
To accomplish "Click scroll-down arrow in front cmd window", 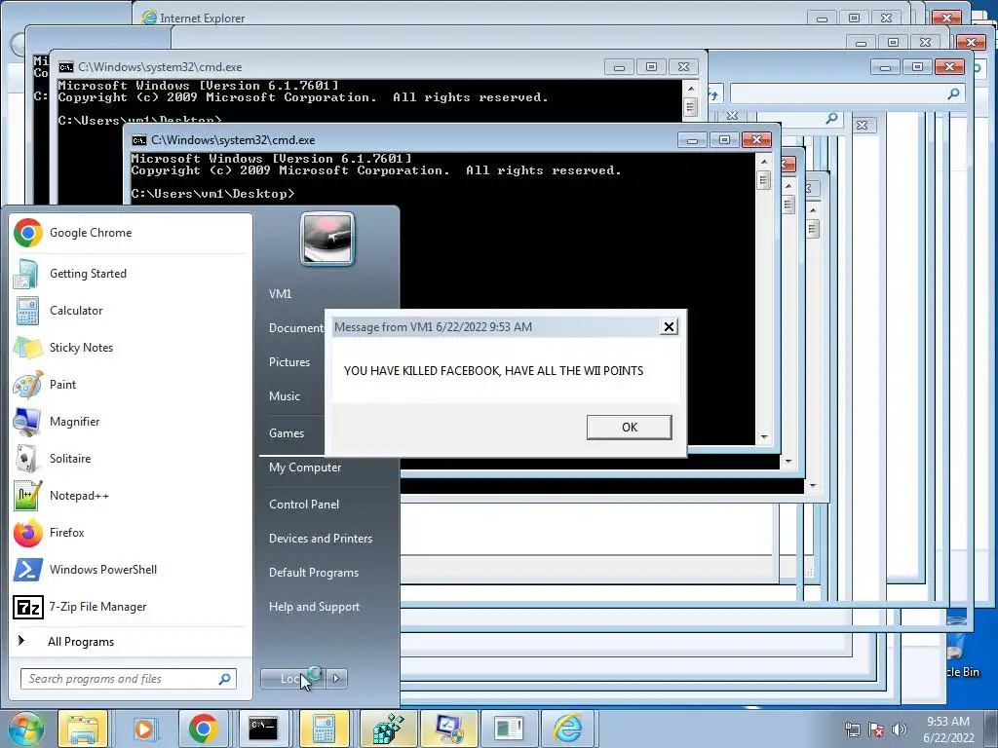I will coord(764,437).
